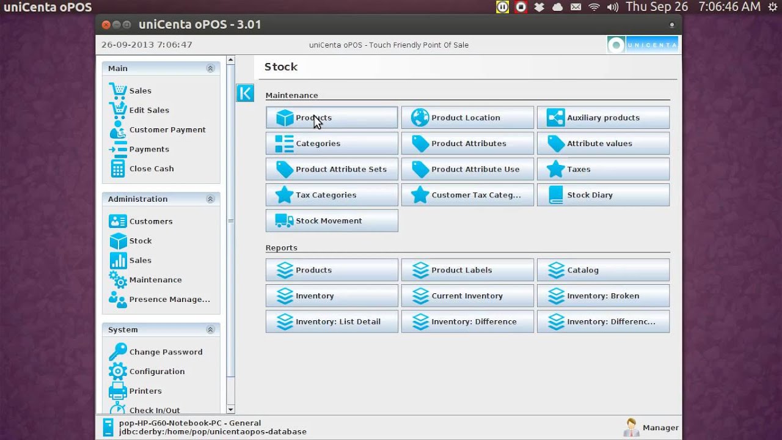Click the Manager user icon in the status bar
The image size is (782, 440).
click(631, 427)
